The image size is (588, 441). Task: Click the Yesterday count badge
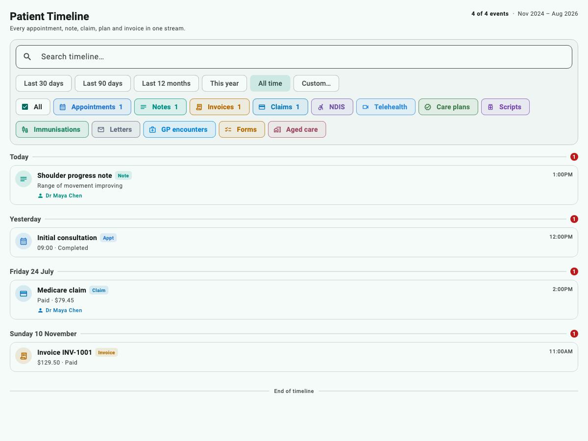pyautogui.click(x=574, y=219)
